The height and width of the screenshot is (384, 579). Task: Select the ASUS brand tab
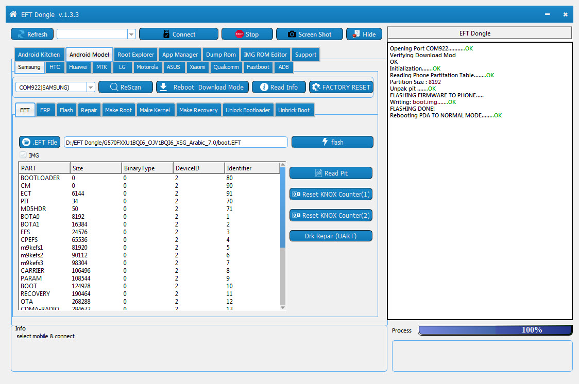pos(174,67)
